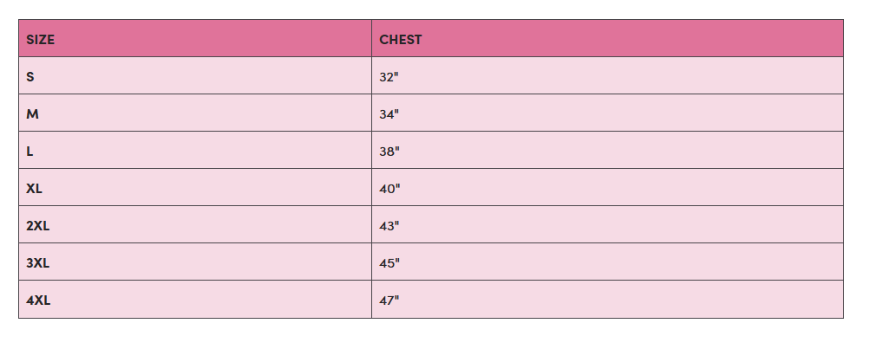Select the 38" chest value
The image size is (877, 349).
click(x=389, y=152)
